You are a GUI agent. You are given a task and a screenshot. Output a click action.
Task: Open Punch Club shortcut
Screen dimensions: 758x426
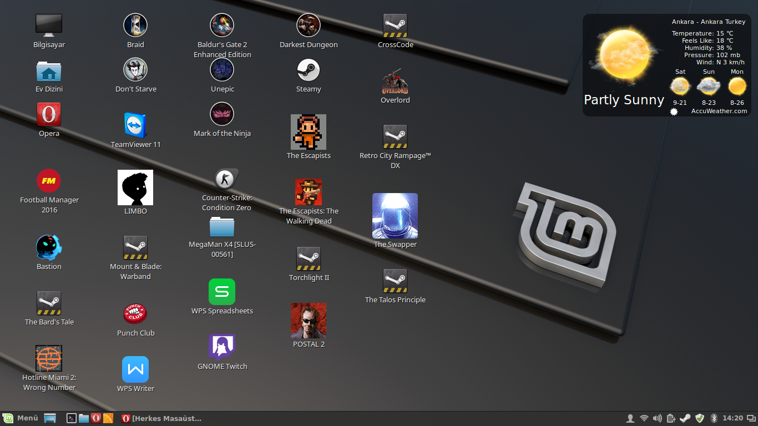coord(135,314)
